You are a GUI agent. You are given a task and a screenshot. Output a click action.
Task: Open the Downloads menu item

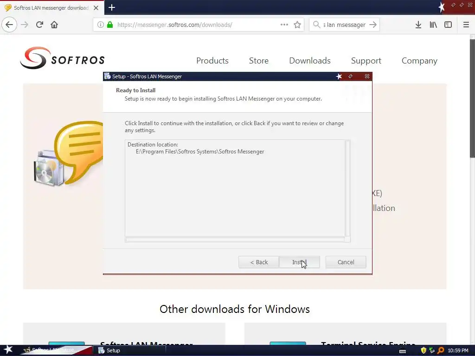(x=310, y=61)
